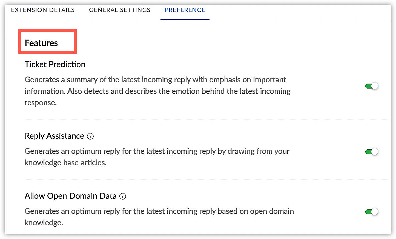
Task: Click the info icon beside Reply Assistance
Action: point(90,136)
